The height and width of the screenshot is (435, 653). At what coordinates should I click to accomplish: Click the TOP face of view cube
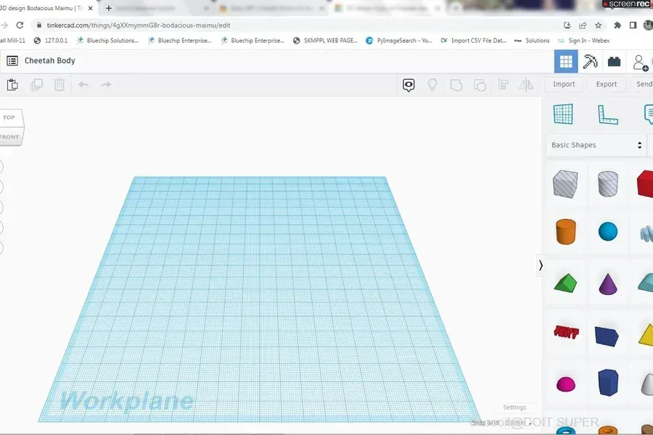pos(9,117)
